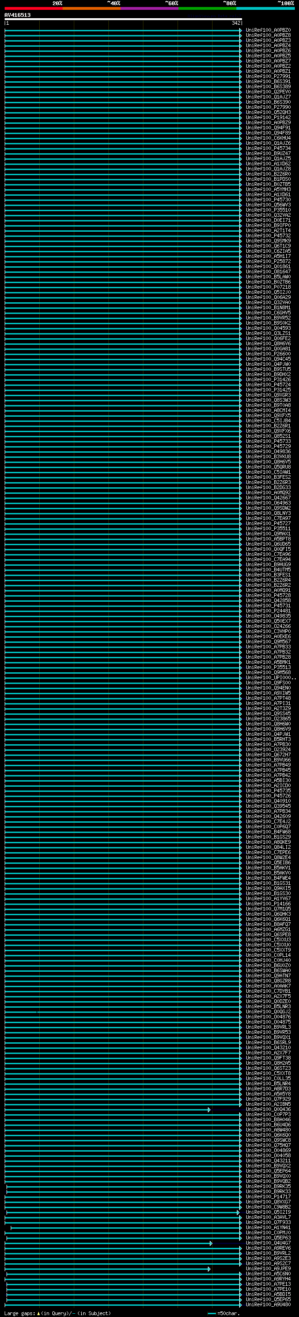Select hit label UniRef100_B1GS29
299x1317 pixels.
268,837
